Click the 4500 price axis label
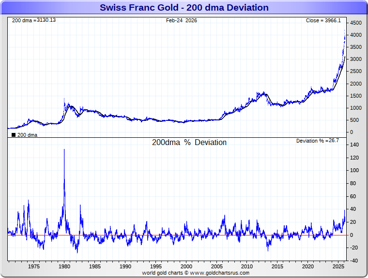Image resolution: width=368 pixels, height=278 pixels. coord(356,23)
